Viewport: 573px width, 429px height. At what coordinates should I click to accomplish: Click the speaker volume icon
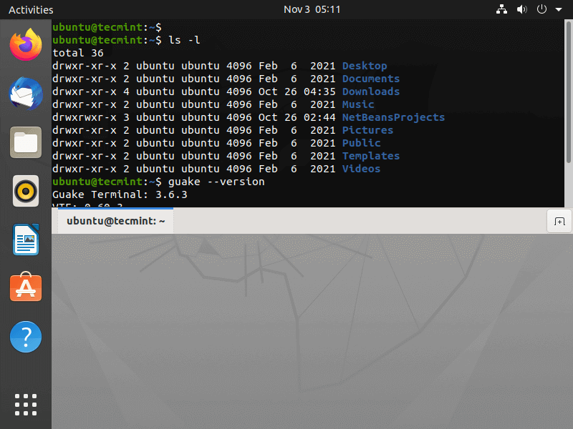521,9
